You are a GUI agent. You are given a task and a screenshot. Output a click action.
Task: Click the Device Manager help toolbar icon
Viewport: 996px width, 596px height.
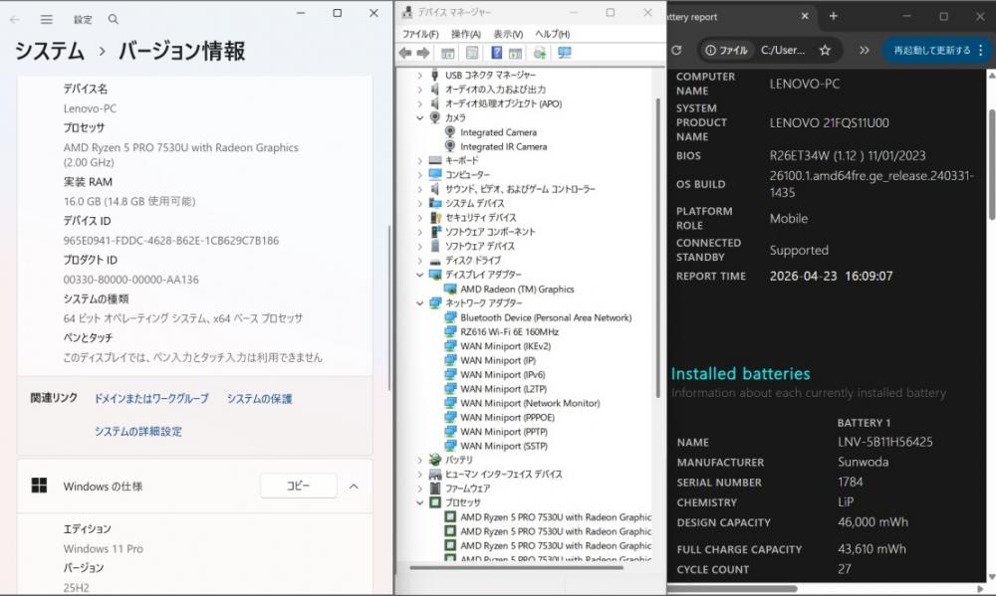(x=496, y=53)
